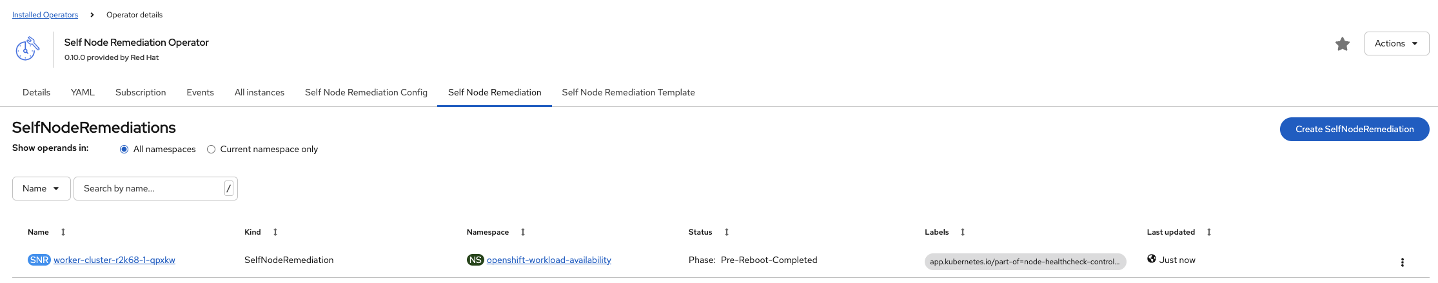
Task: Click the favorite star icon
Action: [1343, 44]
